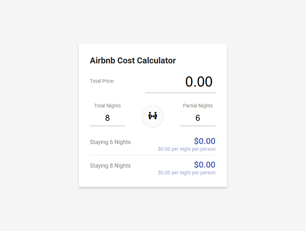This screenshot has height=231, width=306.
Task: Click the underline beneath the Total Nights field
Action: [108, 126]
